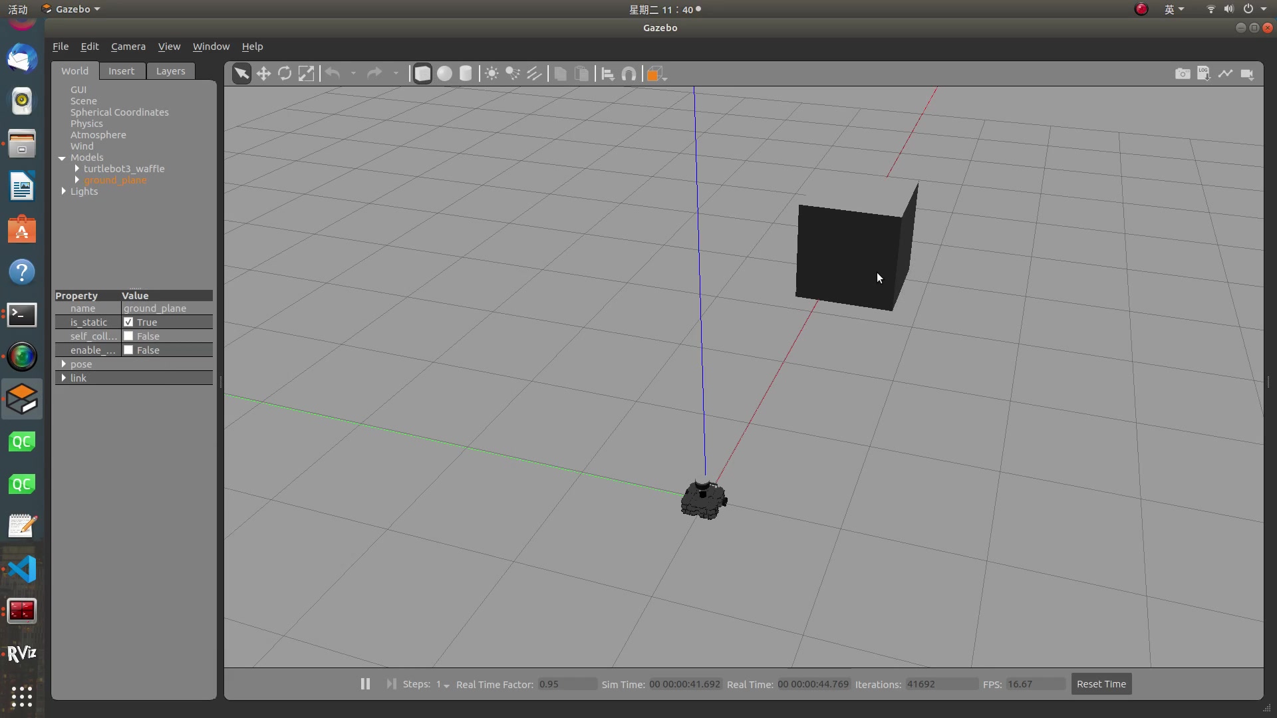Toggle the is_static checkbox
Image resolution: width=1277 pixels, height=718 pixels.
pos(128,322)
